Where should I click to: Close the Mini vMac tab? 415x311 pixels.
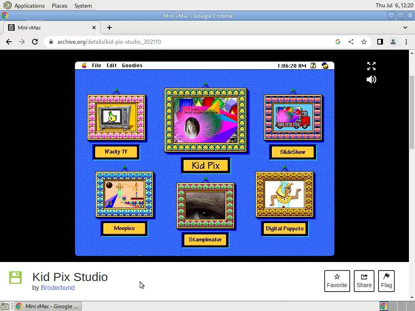(94, 28)
